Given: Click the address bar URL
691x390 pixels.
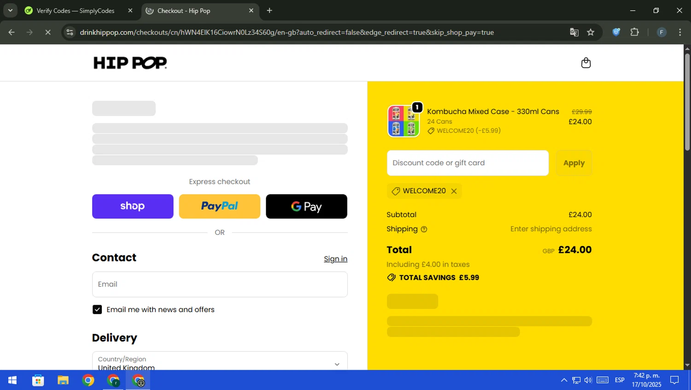Looking at the screenshot, I should click(x=287, y=32).
